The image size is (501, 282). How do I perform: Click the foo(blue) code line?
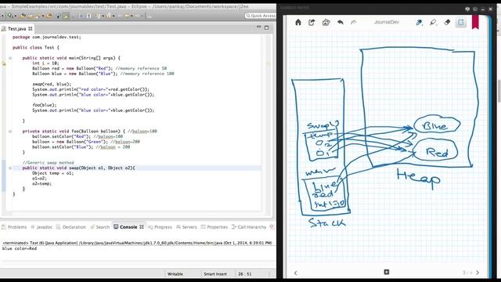click(45, 105)
